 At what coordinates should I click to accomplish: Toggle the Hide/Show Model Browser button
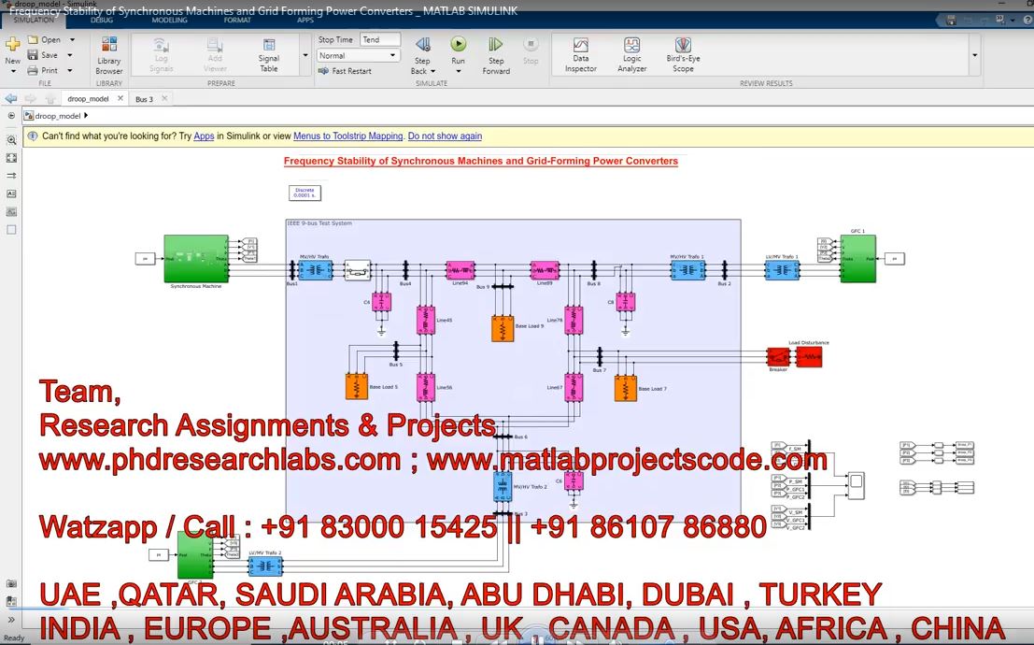[x=11, y=116]
